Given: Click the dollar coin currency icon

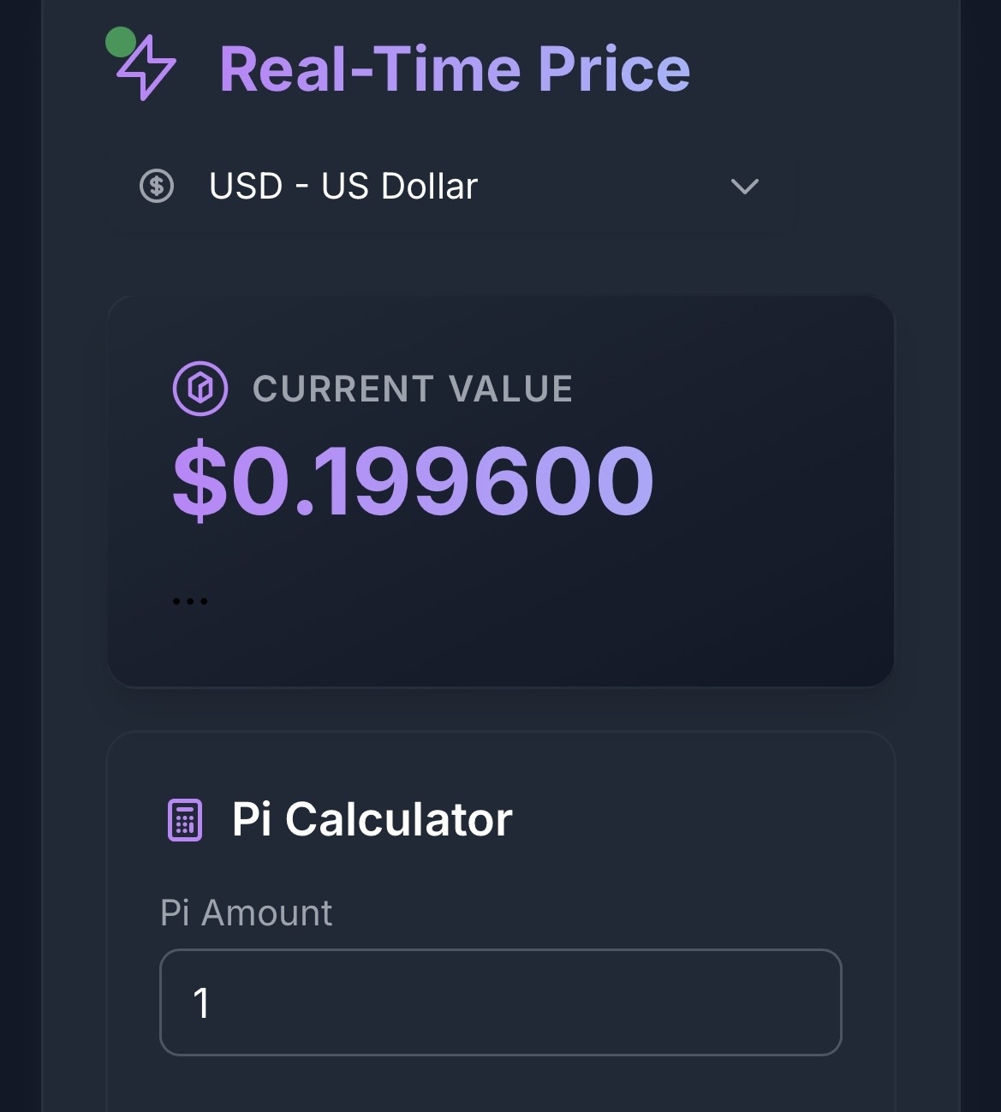Looking at the screenshot, I should tap(157, 186).
